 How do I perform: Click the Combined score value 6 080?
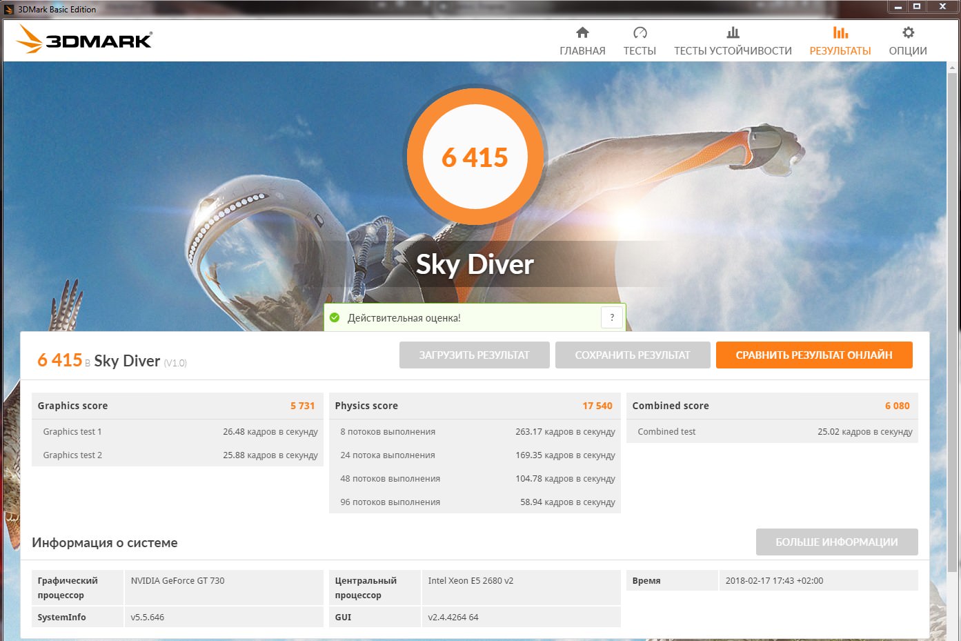click(898, 406)
